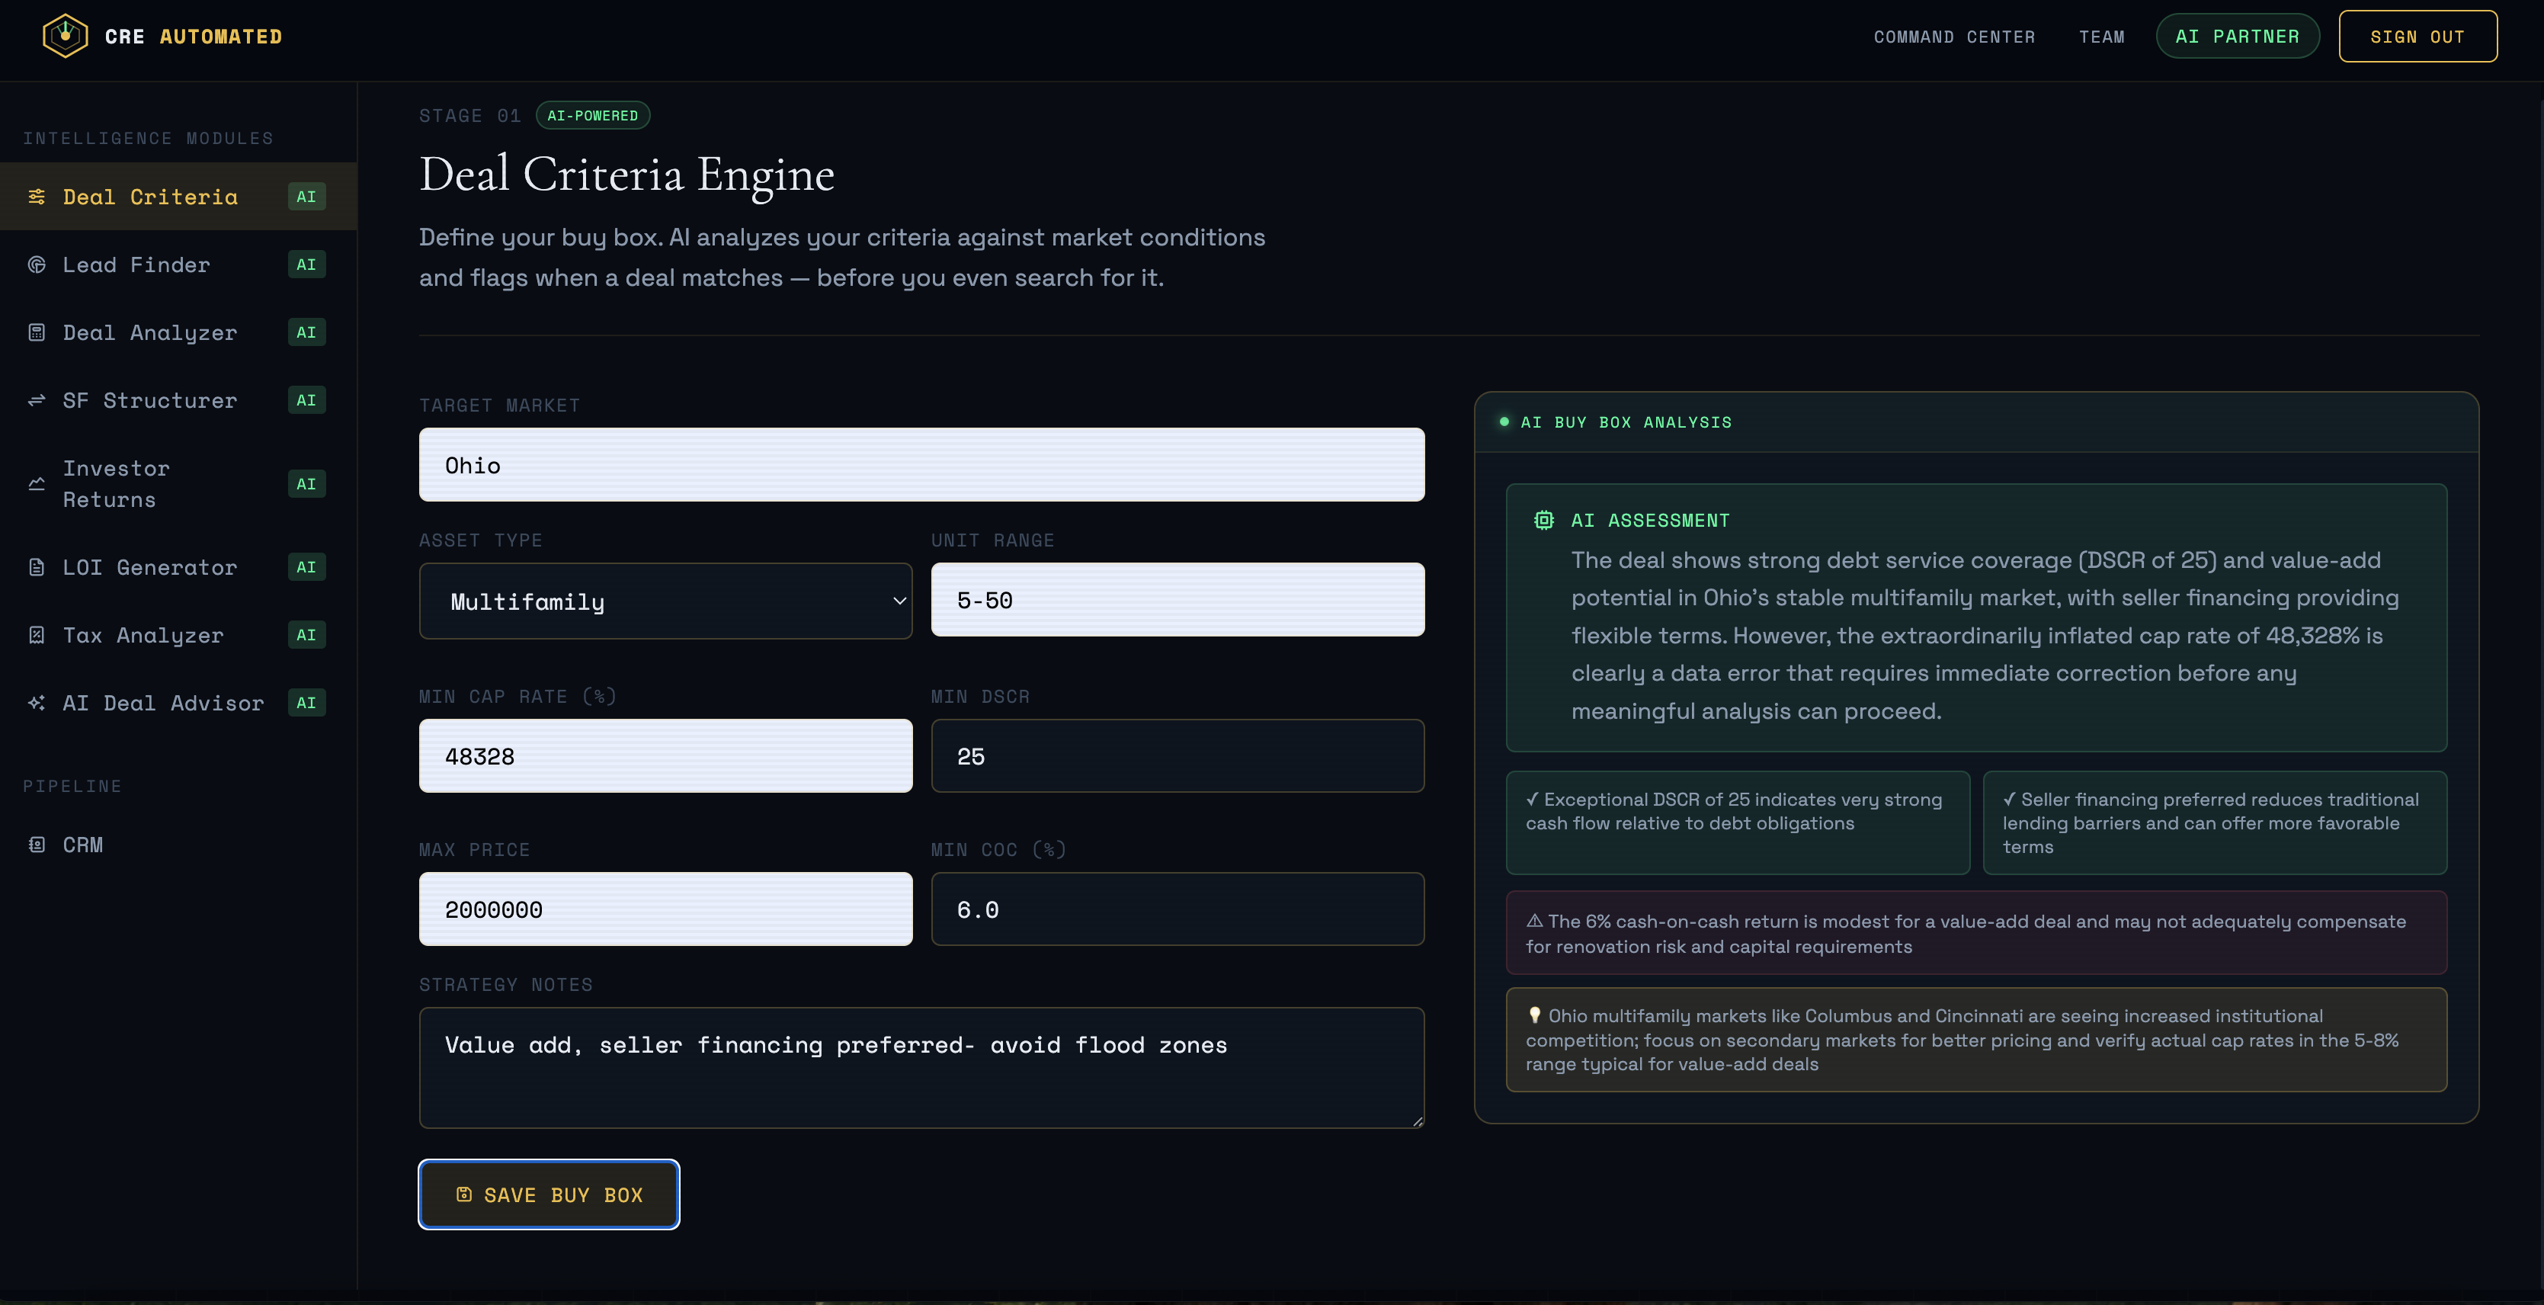
Task: Click the "AI BUY BOX ANALYSIS" panel header
Action: pos(1976,422)
